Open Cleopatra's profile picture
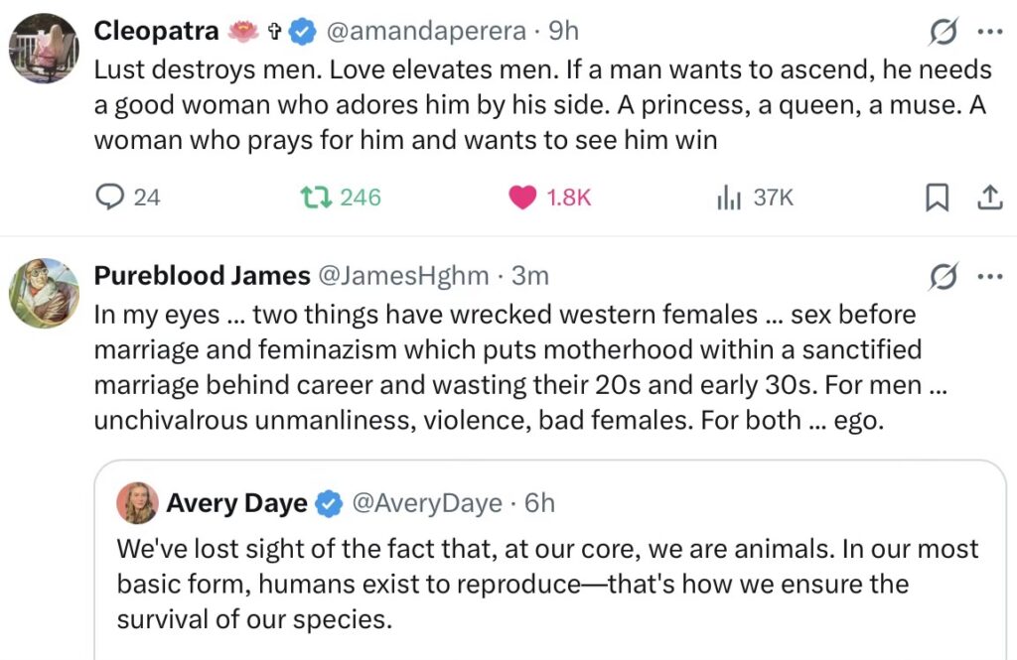1017x660 pixels. (44, 49)
